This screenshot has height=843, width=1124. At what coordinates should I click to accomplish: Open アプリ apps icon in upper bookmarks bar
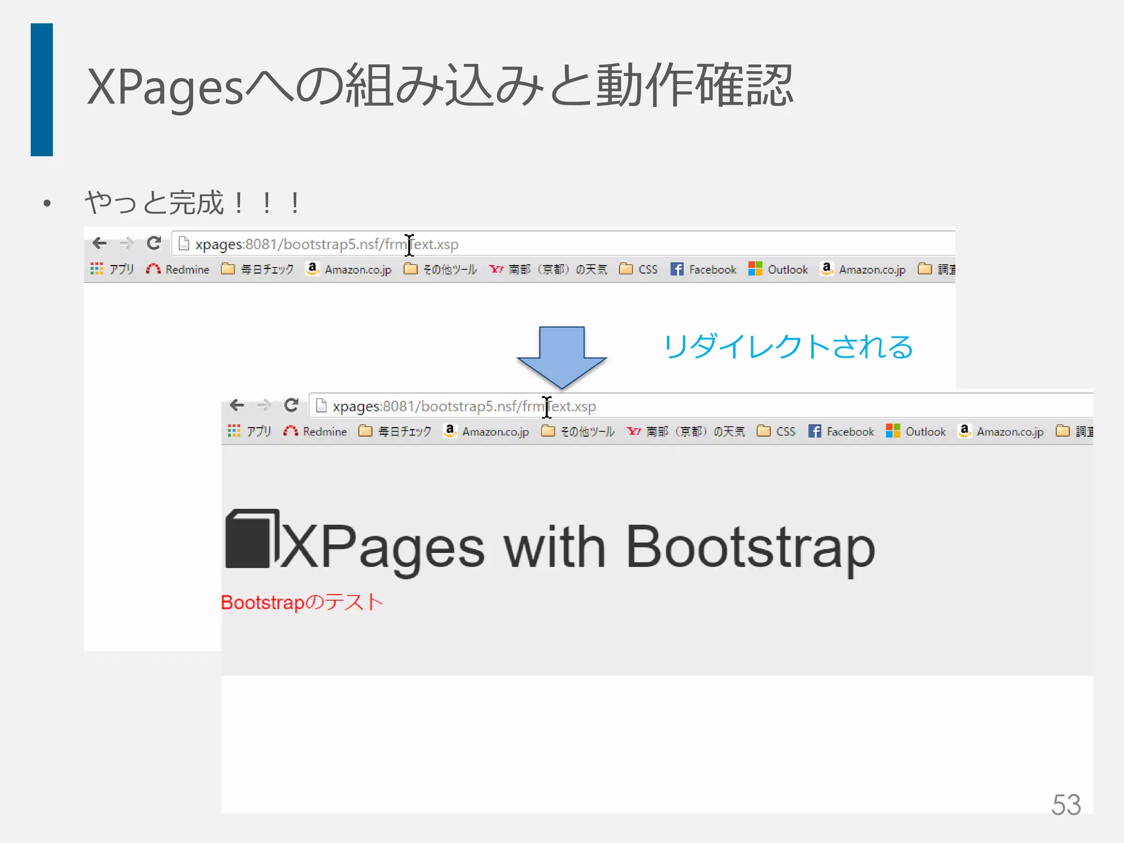pyautogui.click(x=112, y=269)
